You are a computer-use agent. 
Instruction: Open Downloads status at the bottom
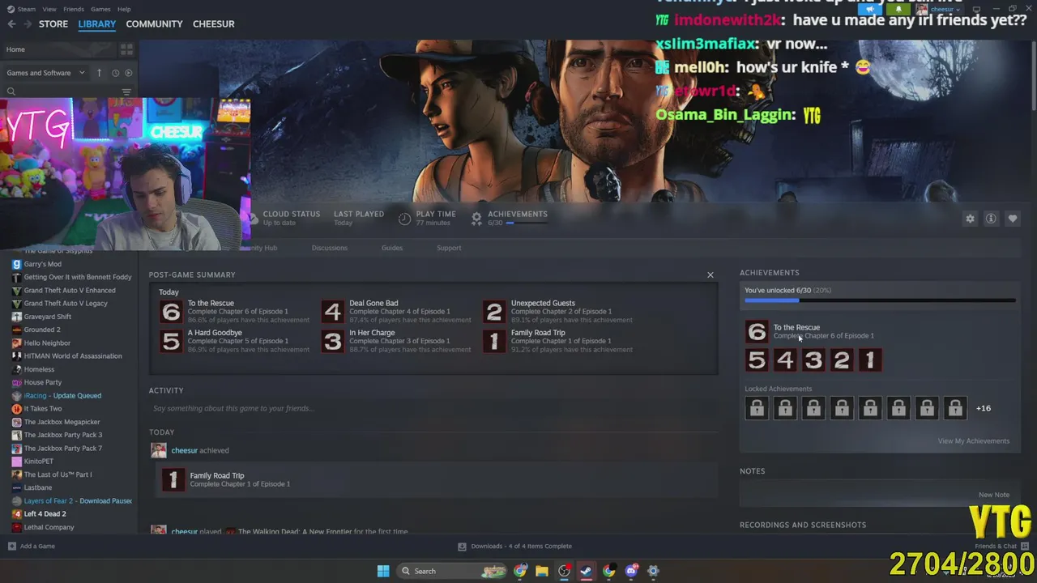(515, 546)
